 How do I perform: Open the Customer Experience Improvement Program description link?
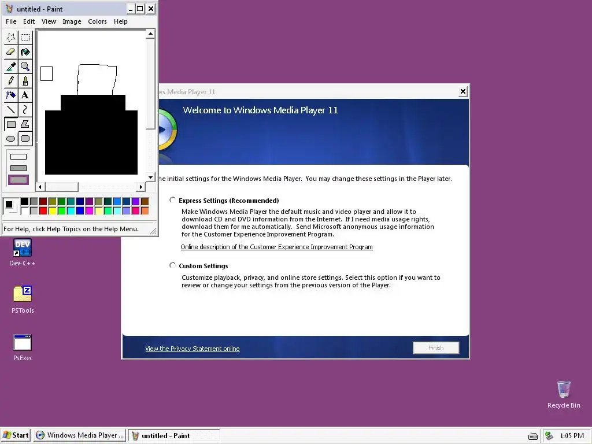pyautogui.click(x=276, y=247)
